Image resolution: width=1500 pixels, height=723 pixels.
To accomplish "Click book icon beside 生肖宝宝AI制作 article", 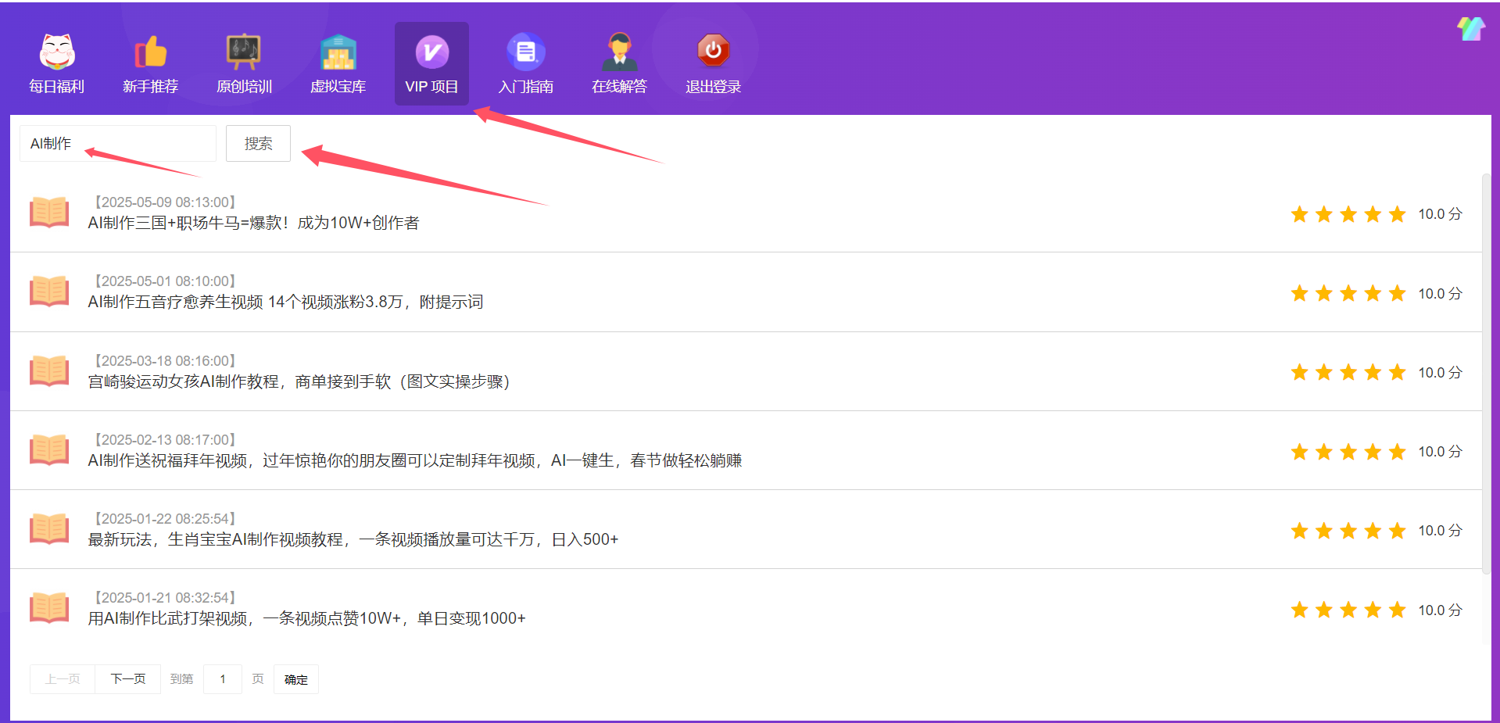I will (49, 529).
